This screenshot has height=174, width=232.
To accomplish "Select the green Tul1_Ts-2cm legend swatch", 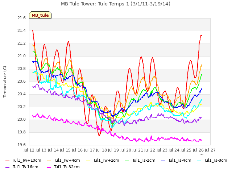I will pyautogui.click(x=127, y=161).
